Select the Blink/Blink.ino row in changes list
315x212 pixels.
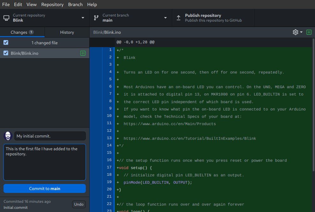[x=45, y=53]
